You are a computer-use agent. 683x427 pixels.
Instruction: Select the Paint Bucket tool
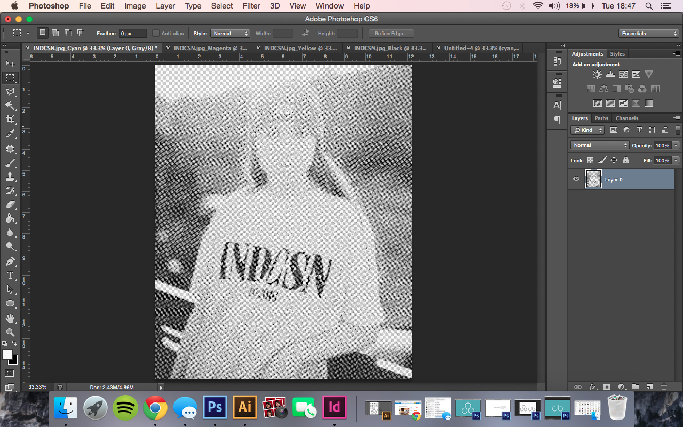[x=10, y=218]
